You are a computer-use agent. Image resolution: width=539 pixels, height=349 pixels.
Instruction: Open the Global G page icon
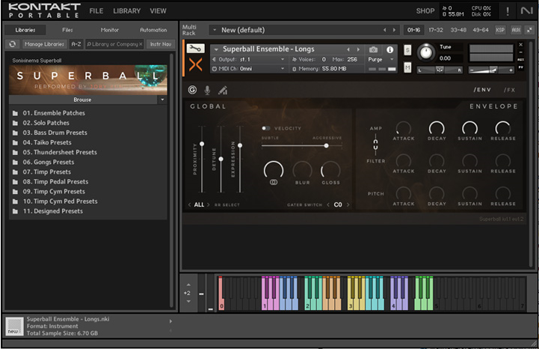pos(193,91)
